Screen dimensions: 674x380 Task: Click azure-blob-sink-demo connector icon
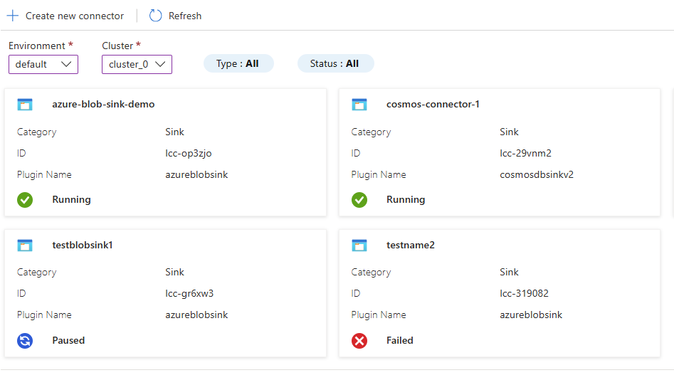click(25, 105)
